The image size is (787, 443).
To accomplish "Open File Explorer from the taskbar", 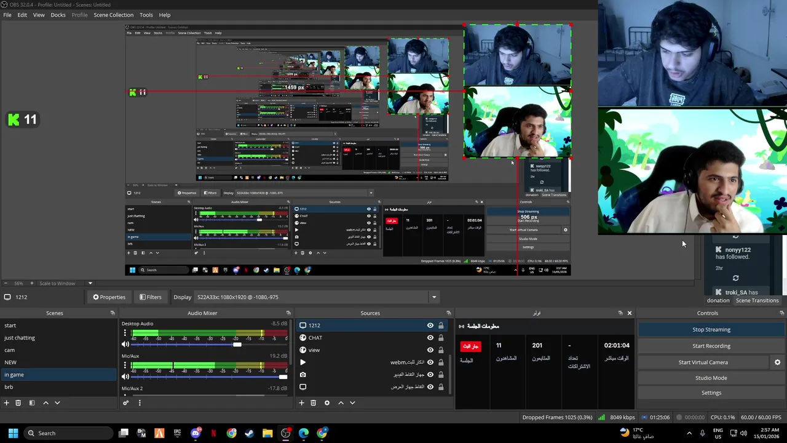I will 267,433.
